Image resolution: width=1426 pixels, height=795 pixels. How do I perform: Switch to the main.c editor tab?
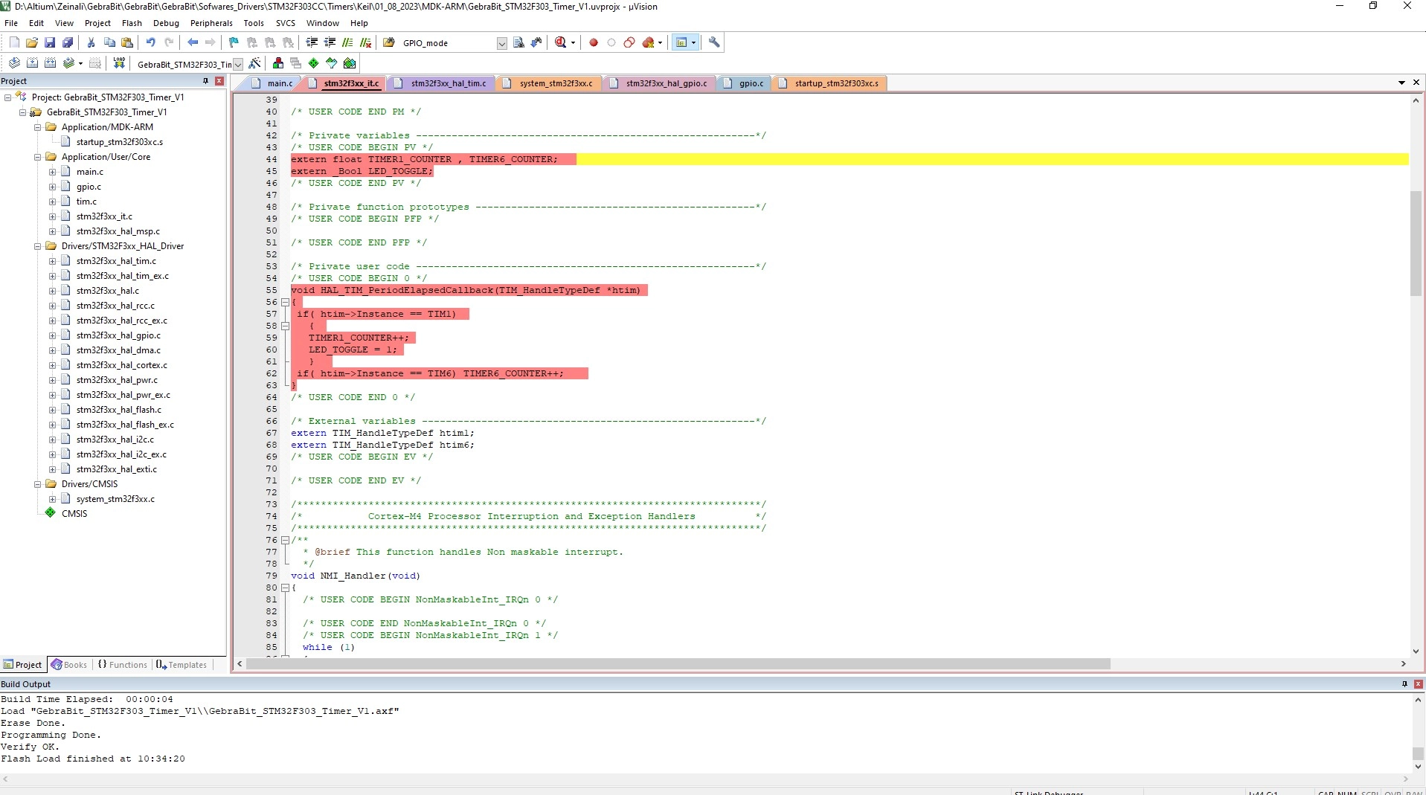pyautogui.click(x=272, y=83)
